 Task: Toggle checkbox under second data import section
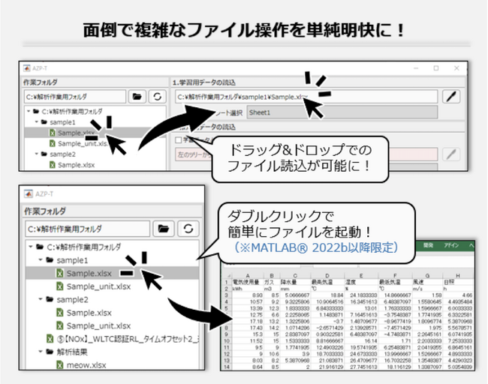pos(178,139)
